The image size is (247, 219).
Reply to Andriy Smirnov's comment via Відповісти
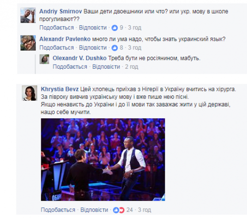[x=93, y=28]
